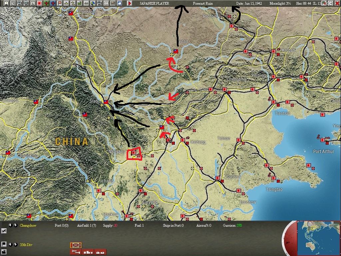
Task: Select the Japanese base at Suchow
Action: click(218, 178)
